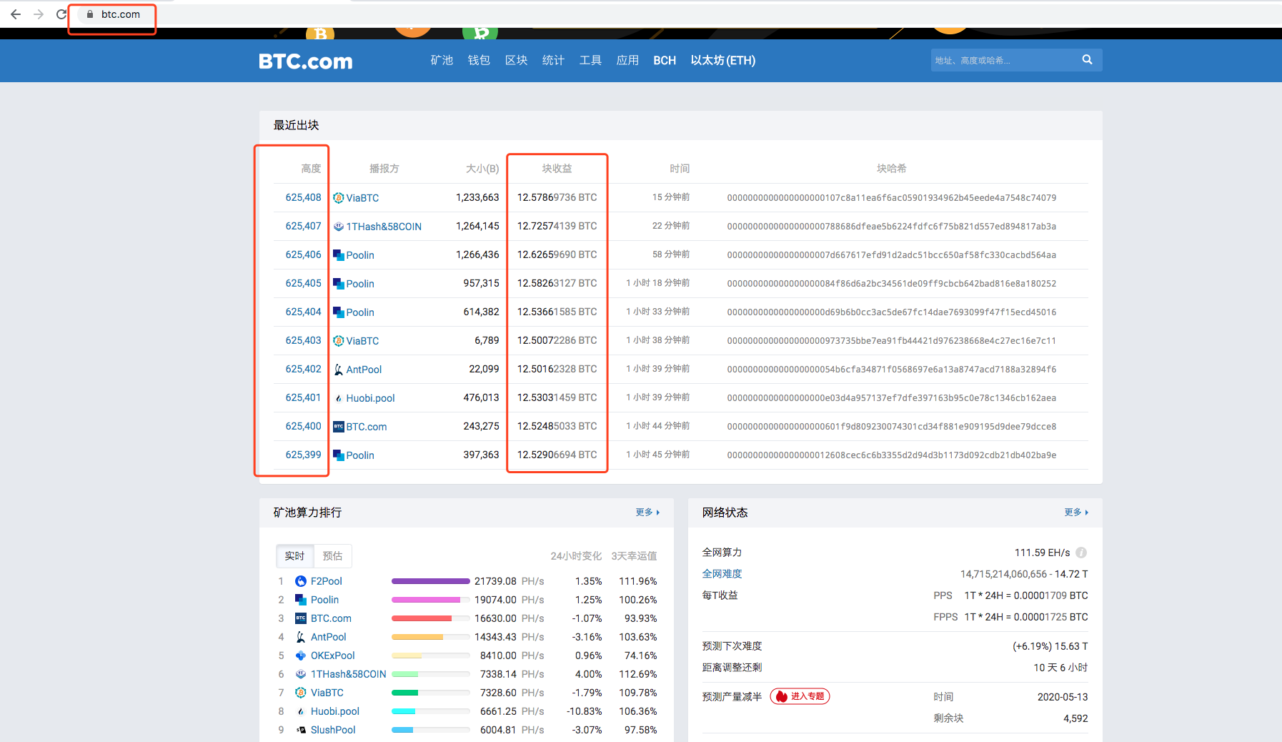Open F2Pool link in hashrate ranking
Screen dimensions: 1282x742
click(327, 581)
